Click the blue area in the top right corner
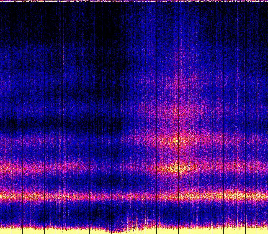The width and height of the screenshot is (268, 234). pyautogui.click(x=251, y=17)
